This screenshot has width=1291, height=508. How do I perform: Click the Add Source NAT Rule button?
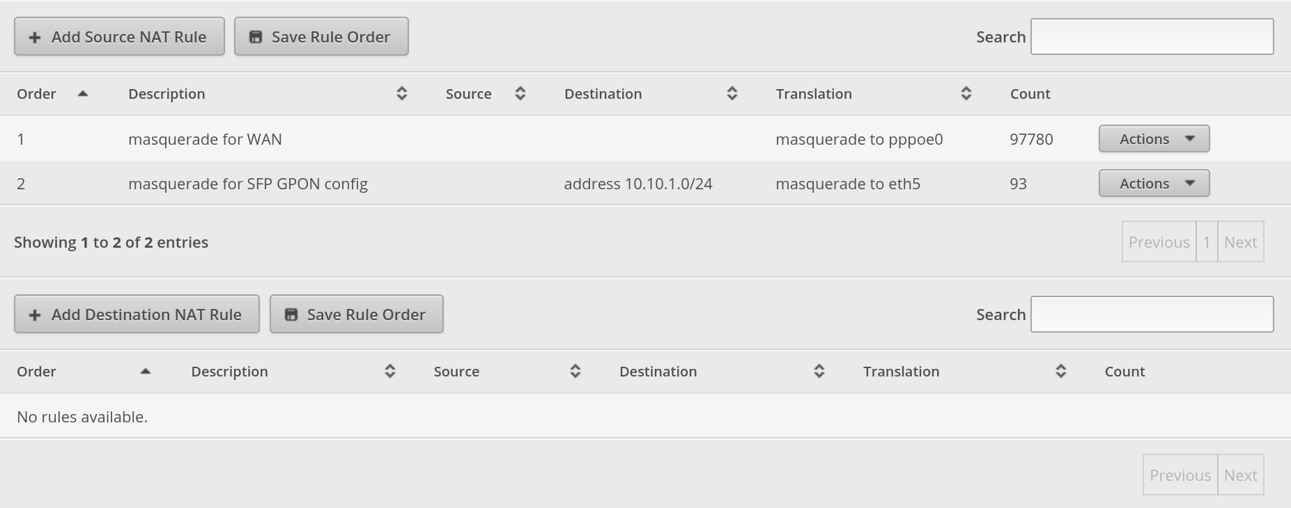tap(119, 37)
